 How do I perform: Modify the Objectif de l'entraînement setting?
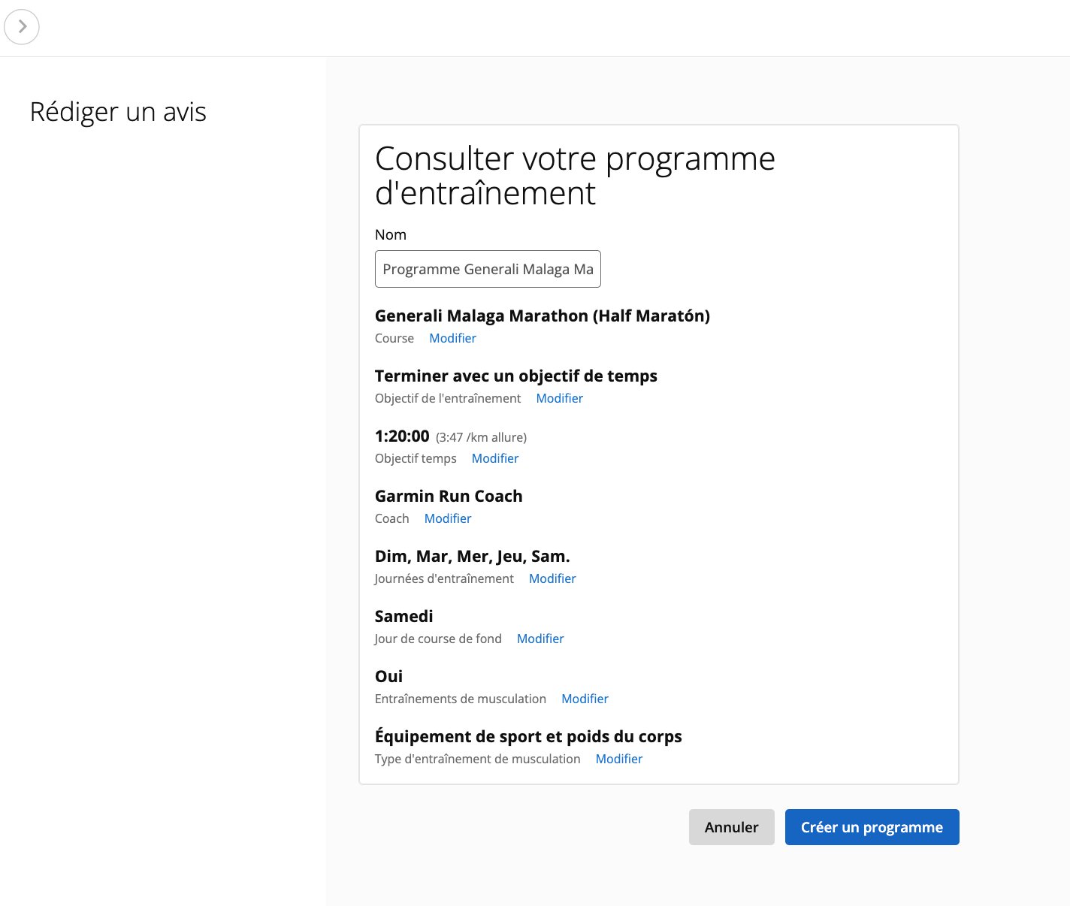[x=559, y=398]
